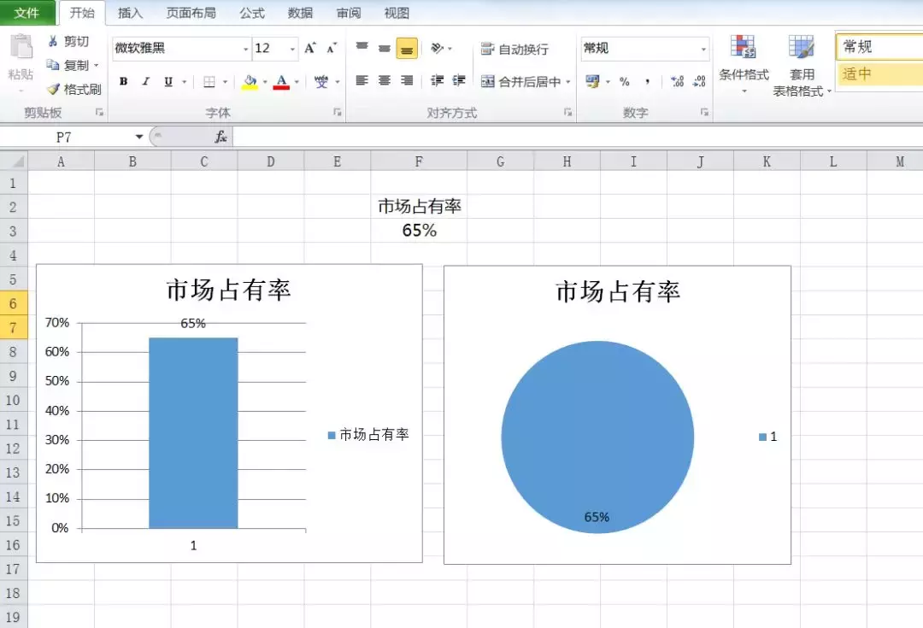Set top vertical alignment
The width and height of the screenshot is (923, 628).
362,48
